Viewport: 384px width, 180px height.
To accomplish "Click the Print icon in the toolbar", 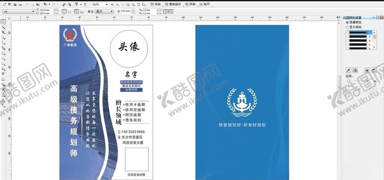I will [21, 4].
